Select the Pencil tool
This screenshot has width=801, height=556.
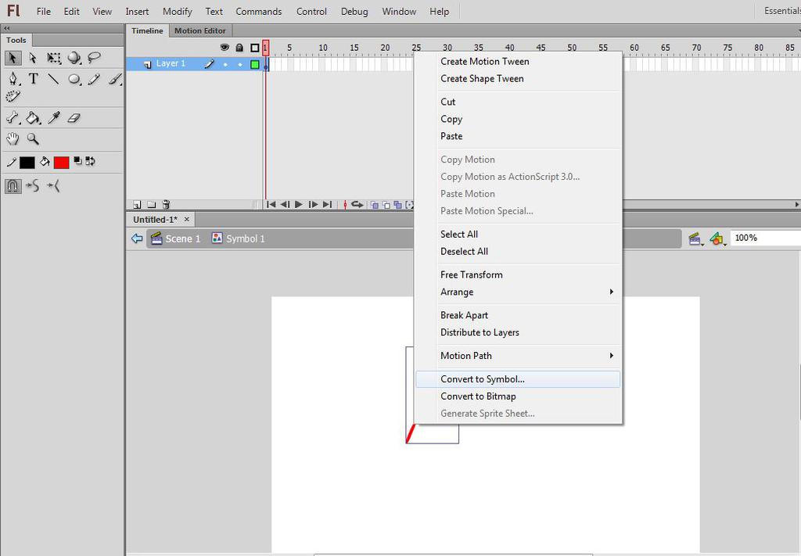pyautogui.click(x=94, y=79)
